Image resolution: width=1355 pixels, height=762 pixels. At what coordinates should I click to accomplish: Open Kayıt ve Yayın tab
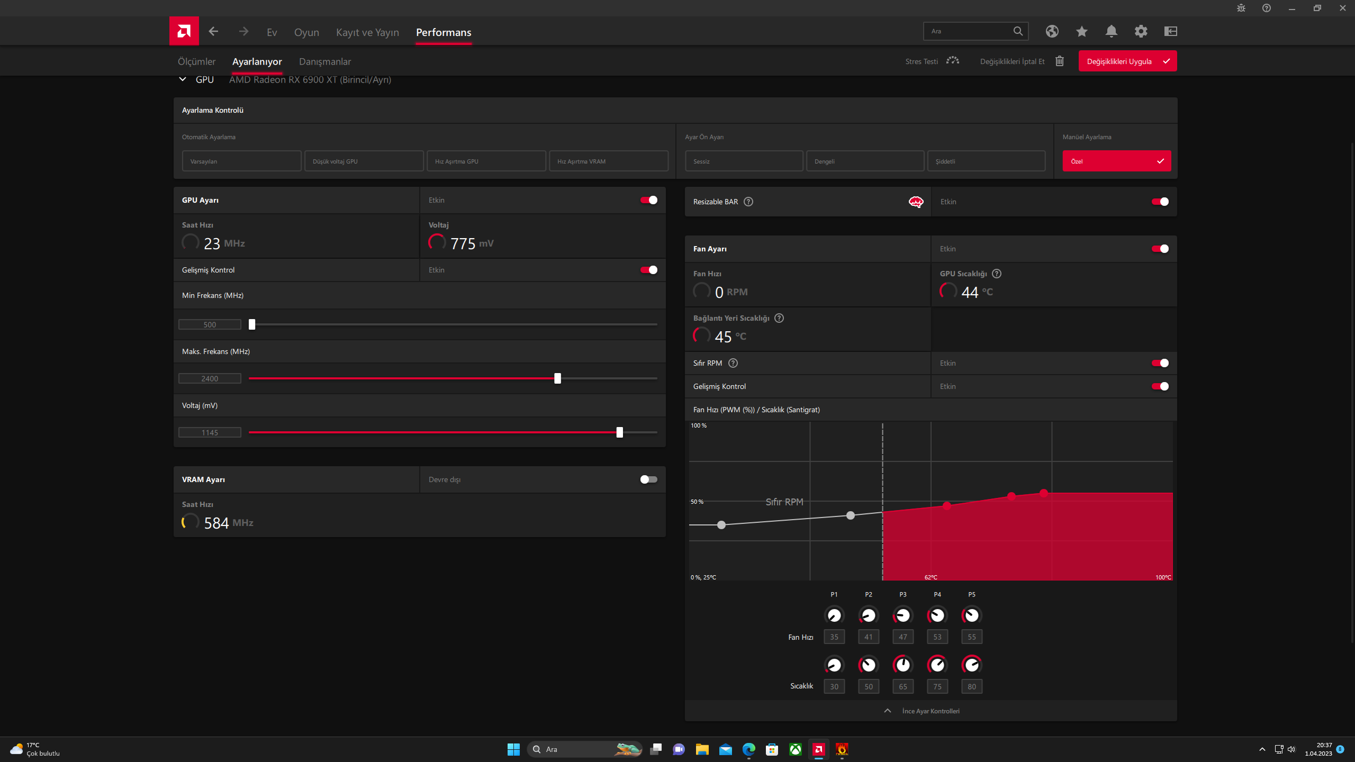[367, 32]
